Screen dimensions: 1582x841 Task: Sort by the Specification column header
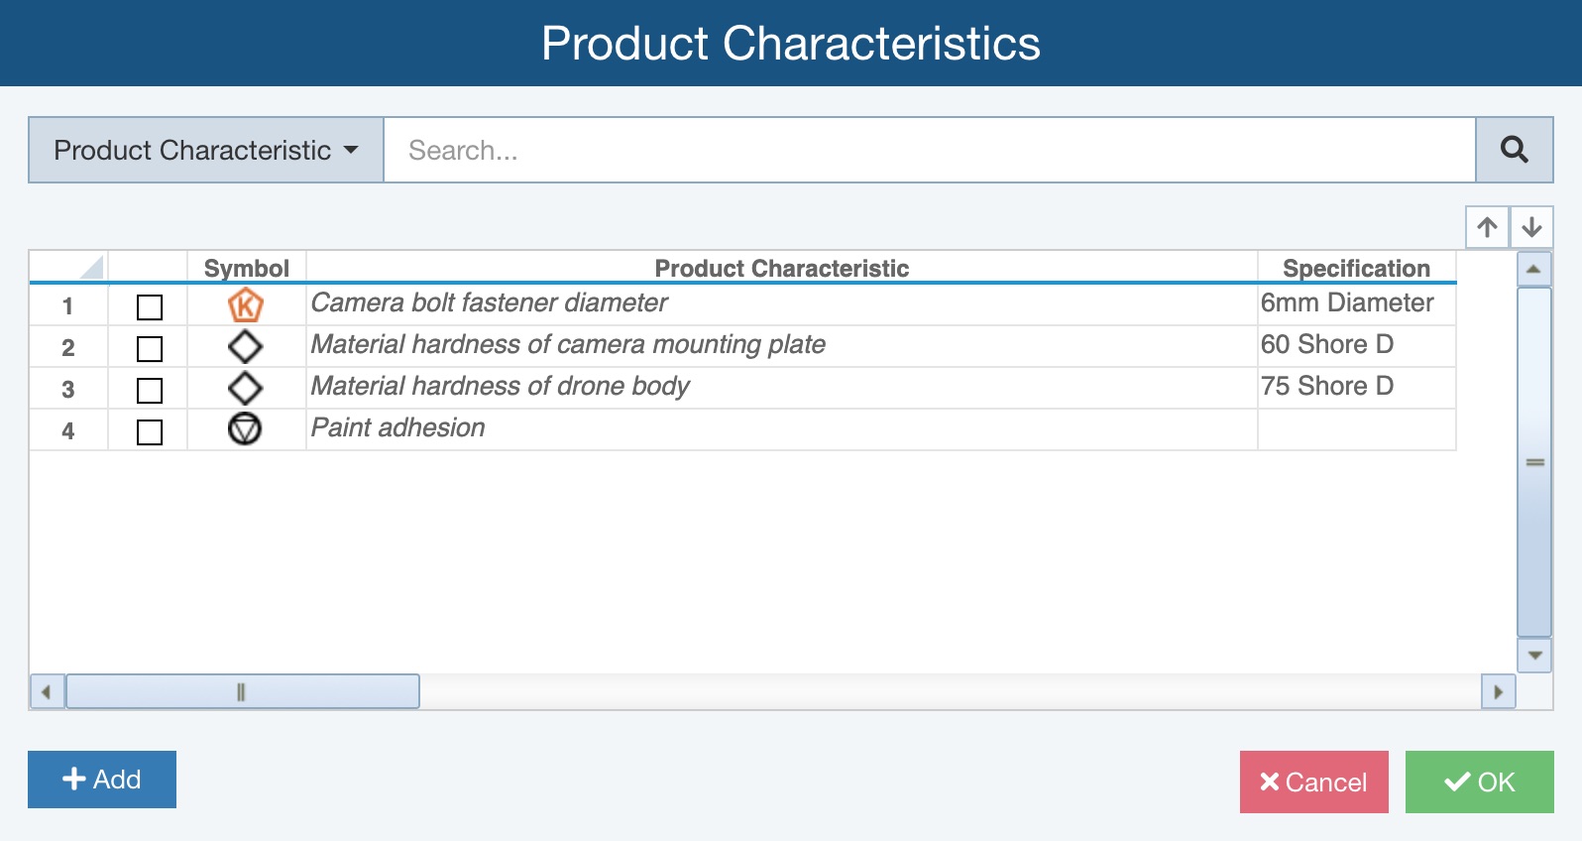1355,268
